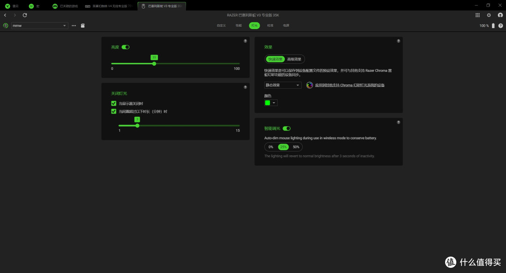Select the 25% auto-dim option
Screen dimensions: 506x273
(x=283, y=147)
